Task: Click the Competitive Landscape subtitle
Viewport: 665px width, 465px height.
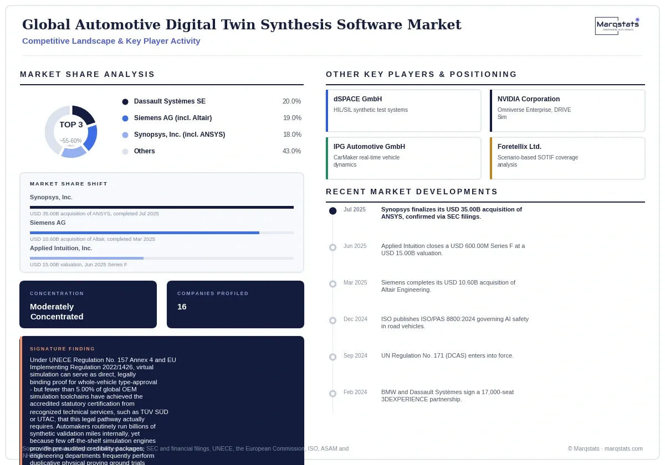Action: (111, 41)
